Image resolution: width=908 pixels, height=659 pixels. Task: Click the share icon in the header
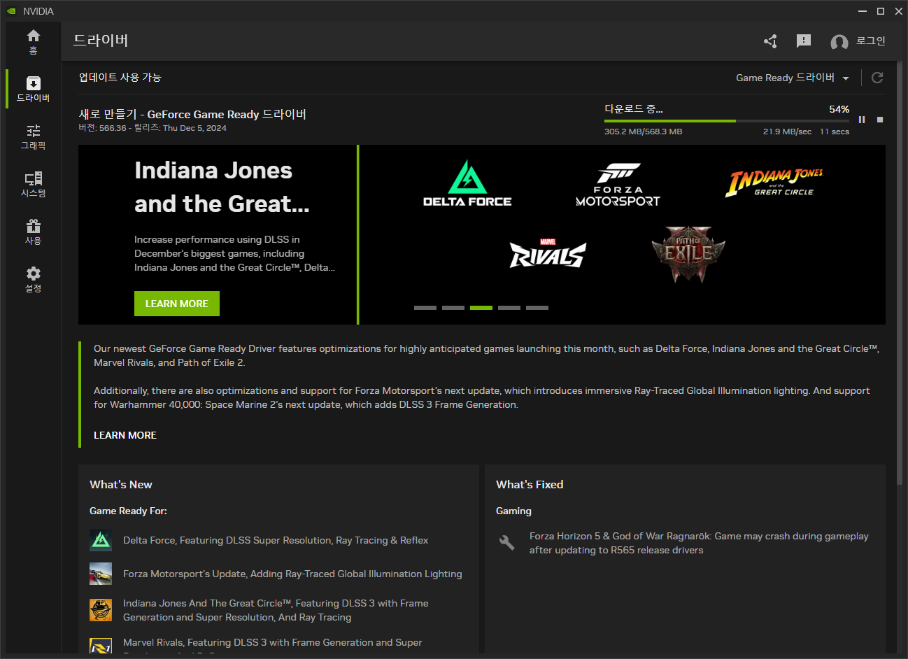(770, 41)
